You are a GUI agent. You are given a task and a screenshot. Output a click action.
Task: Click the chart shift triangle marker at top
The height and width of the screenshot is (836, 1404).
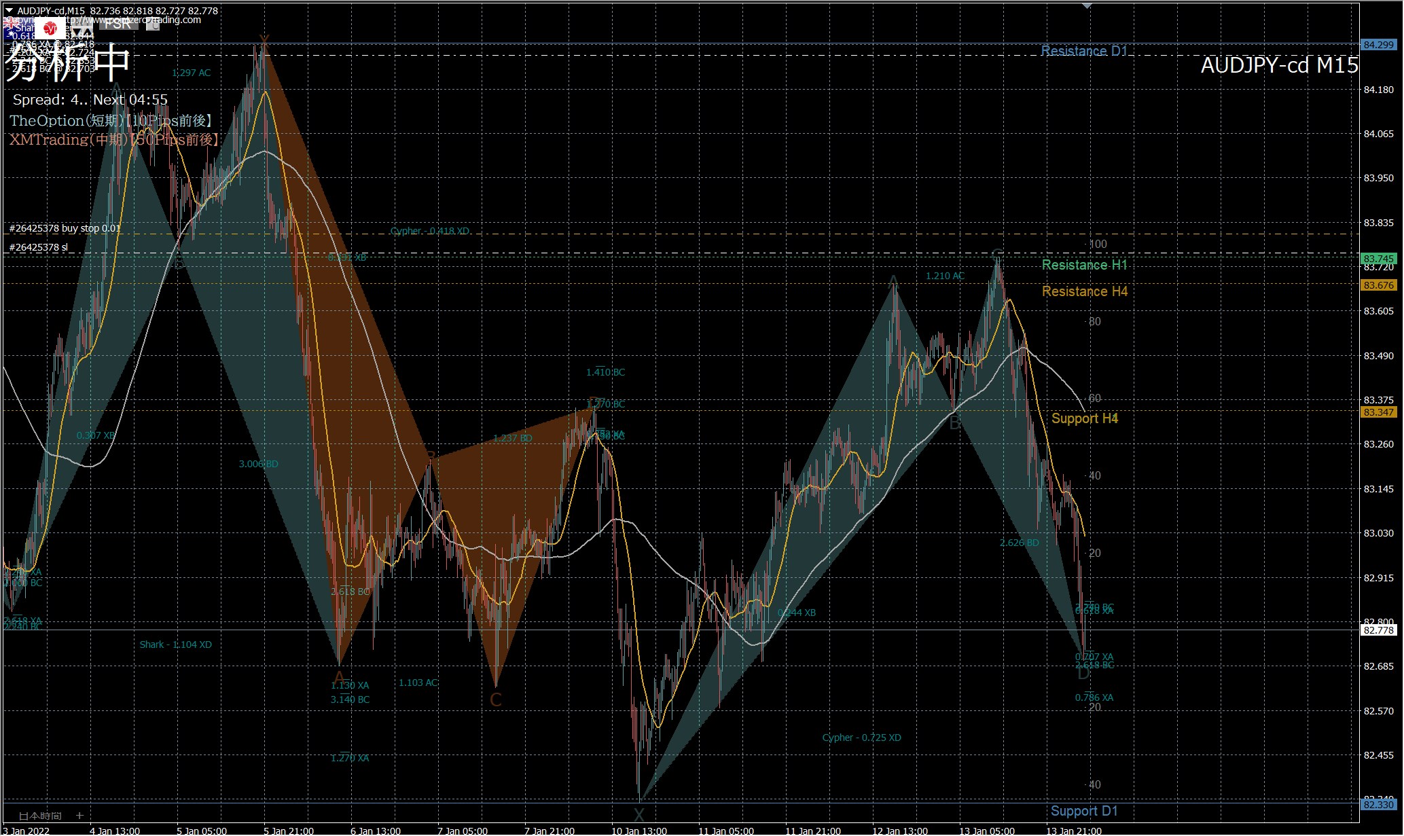click(1087, 5)
